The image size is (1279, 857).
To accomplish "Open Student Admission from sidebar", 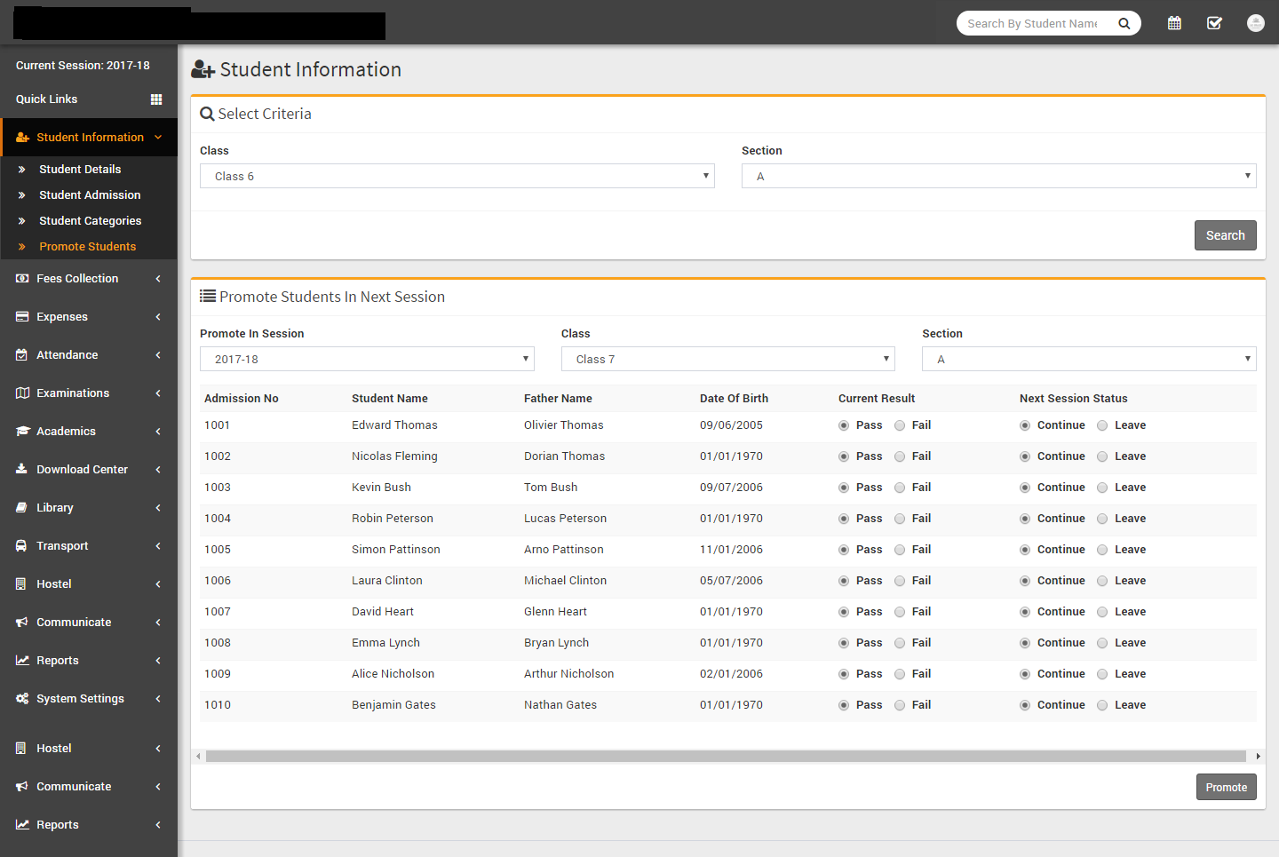I will (x=90, y=195).
